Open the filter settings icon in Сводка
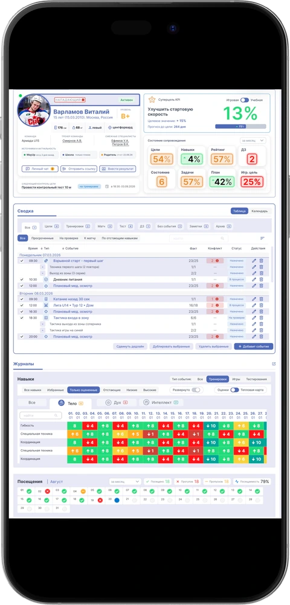 [263, 238]
